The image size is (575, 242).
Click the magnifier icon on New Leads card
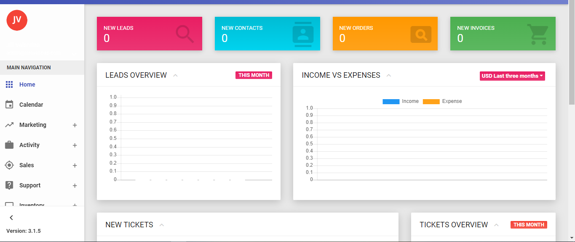pos(184,34)
